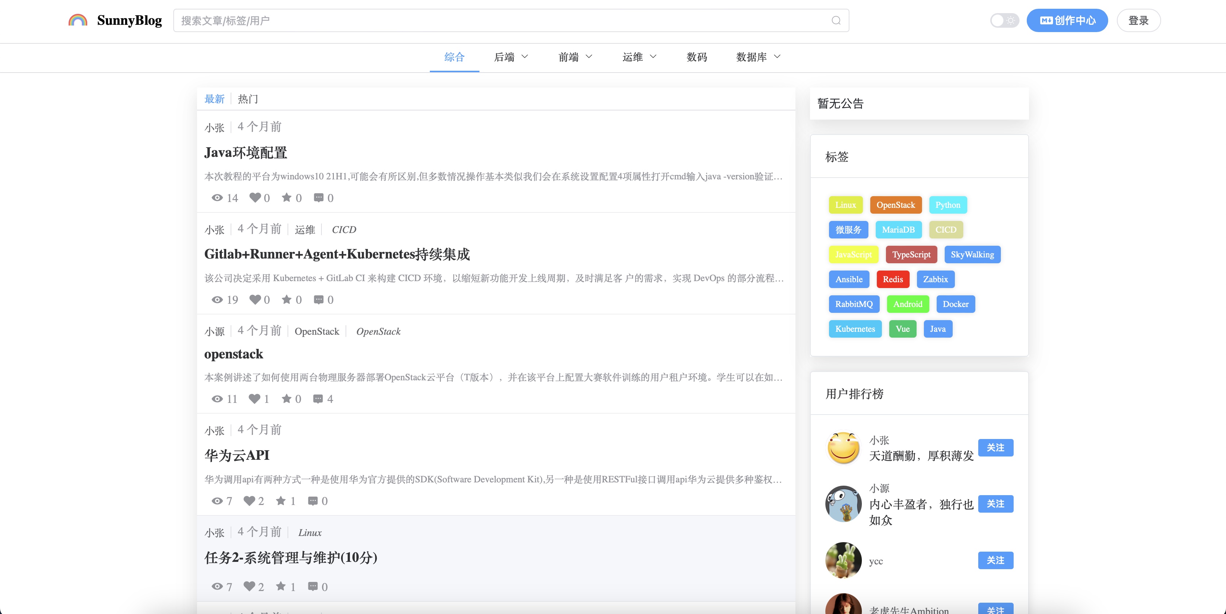Image resolution: width=1226 pixels, height=614 pixels.
Task: Click ycc avatar in user ranking
Action: [x=843, y=560]
